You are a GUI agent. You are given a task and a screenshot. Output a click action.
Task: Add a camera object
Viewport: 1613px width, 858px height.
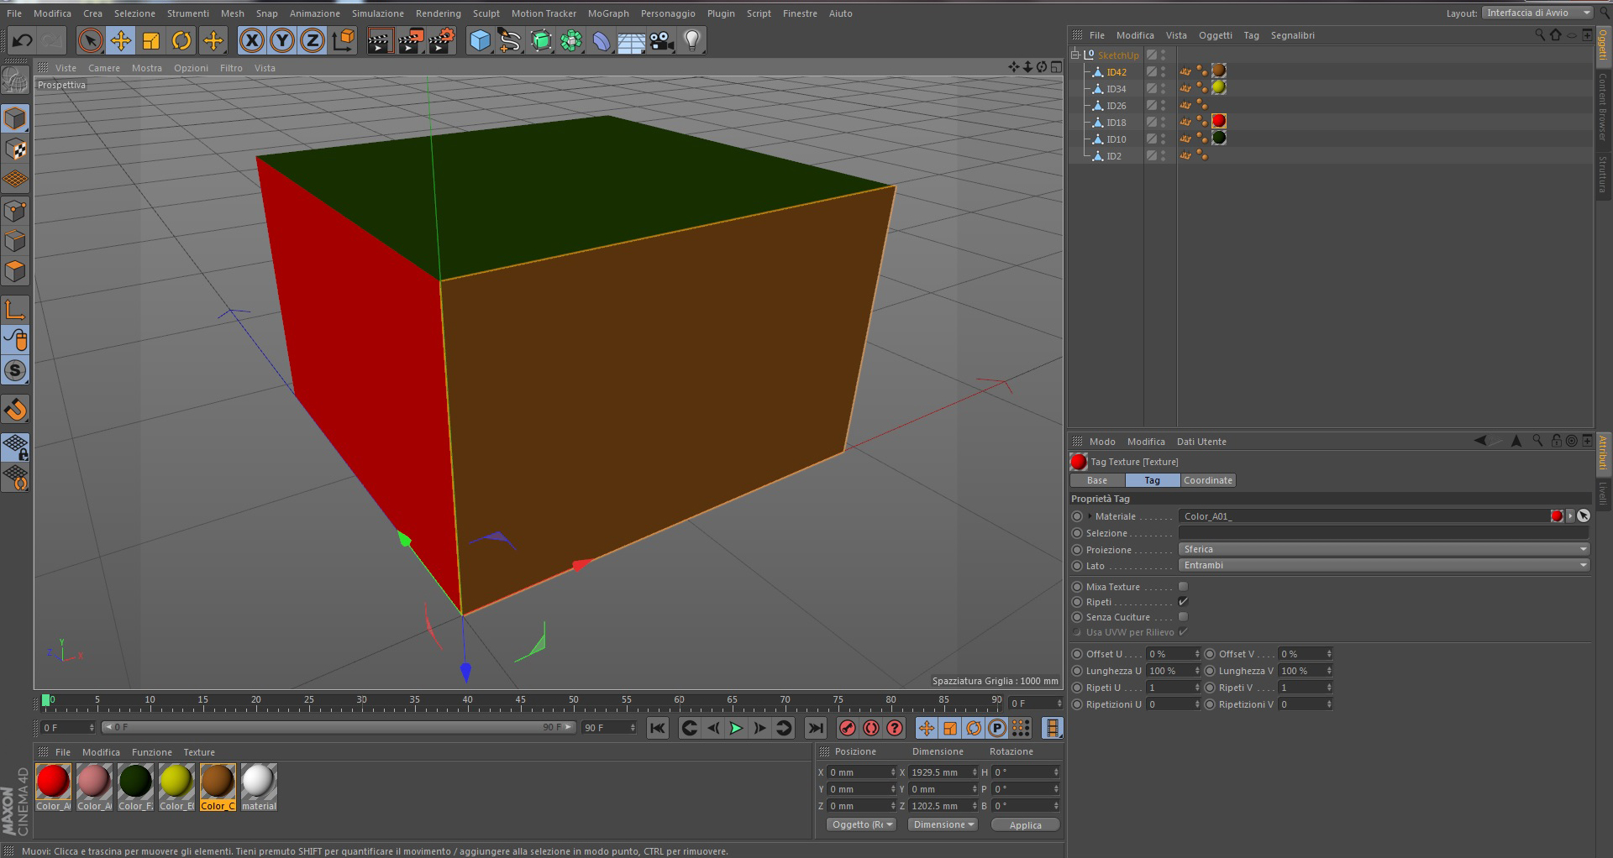[x=662, y=40]
